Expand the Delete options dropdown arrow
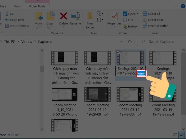Image resolution: width=186 pixels, height=139 pixels. tap(64, 27)
